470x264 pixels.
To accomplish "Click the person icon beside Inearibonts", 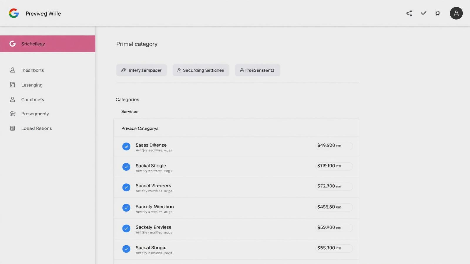I will pos(13,70).
